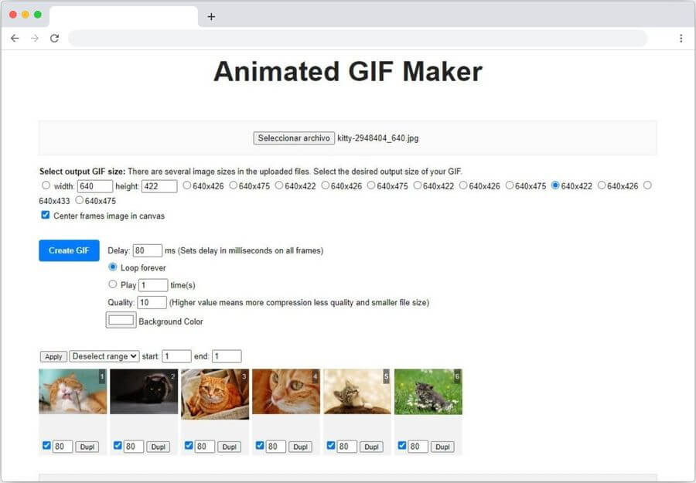Click the Animated GIF Maker heading

click(x=348, y=71)
